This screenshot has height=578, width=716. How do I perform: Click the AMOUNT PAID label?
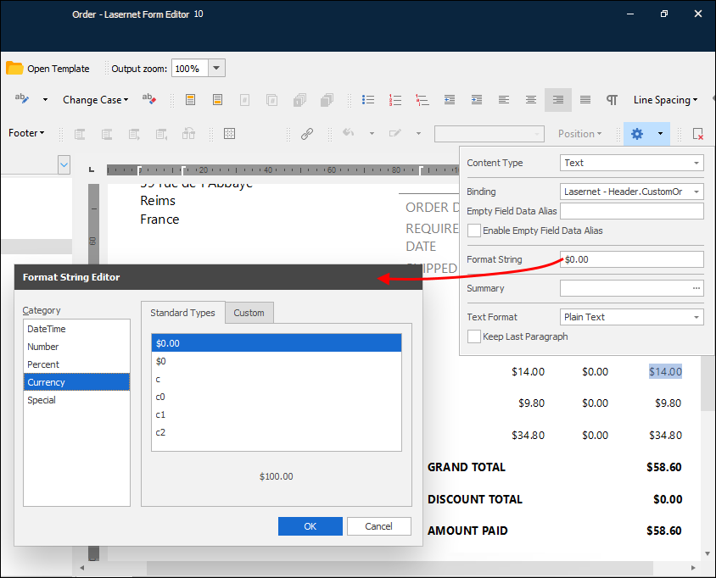[x=467, y=531]
